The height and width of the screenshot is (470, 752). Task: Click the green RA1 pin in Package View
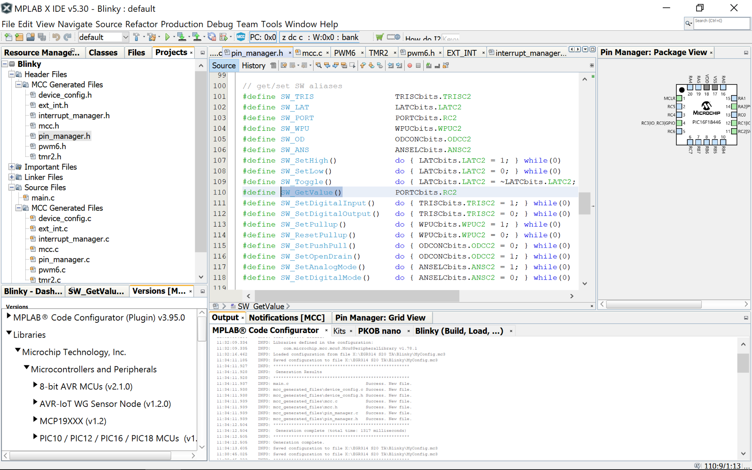coord(734,98)
